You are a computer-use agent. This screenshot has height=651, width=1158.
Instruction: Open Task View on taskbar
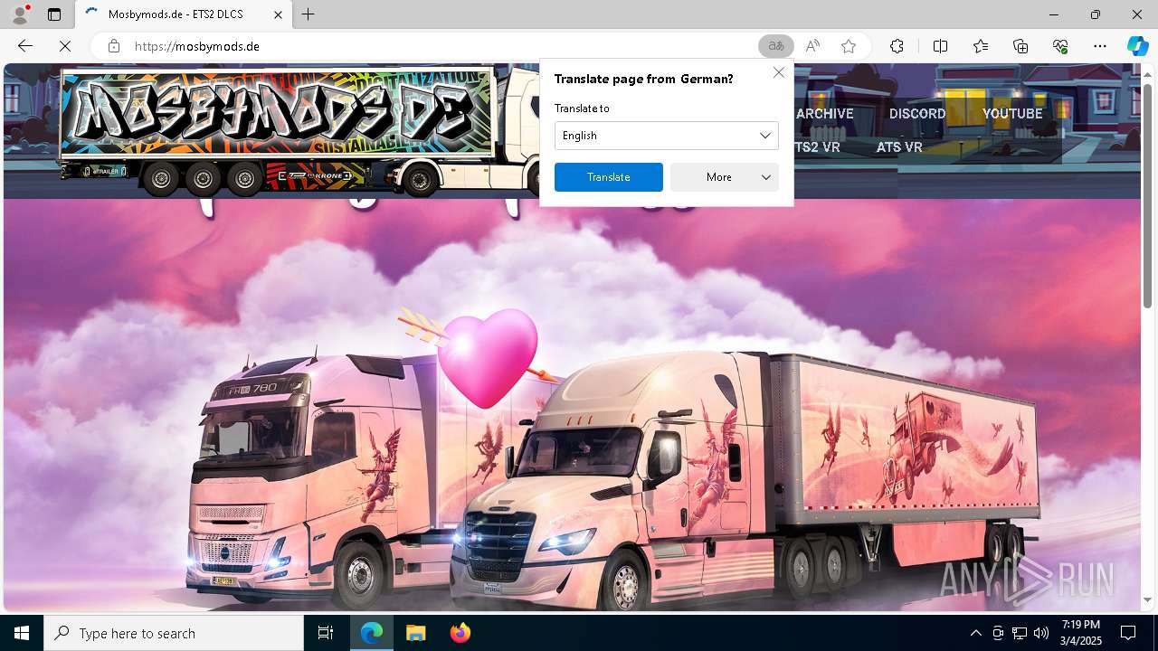pos(326,633)
